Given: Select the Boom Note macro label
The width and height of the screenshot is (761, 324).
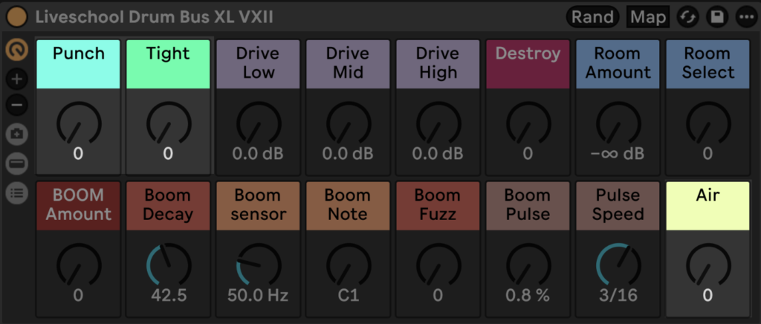Looking at the screenshot, I should [349, 206].
